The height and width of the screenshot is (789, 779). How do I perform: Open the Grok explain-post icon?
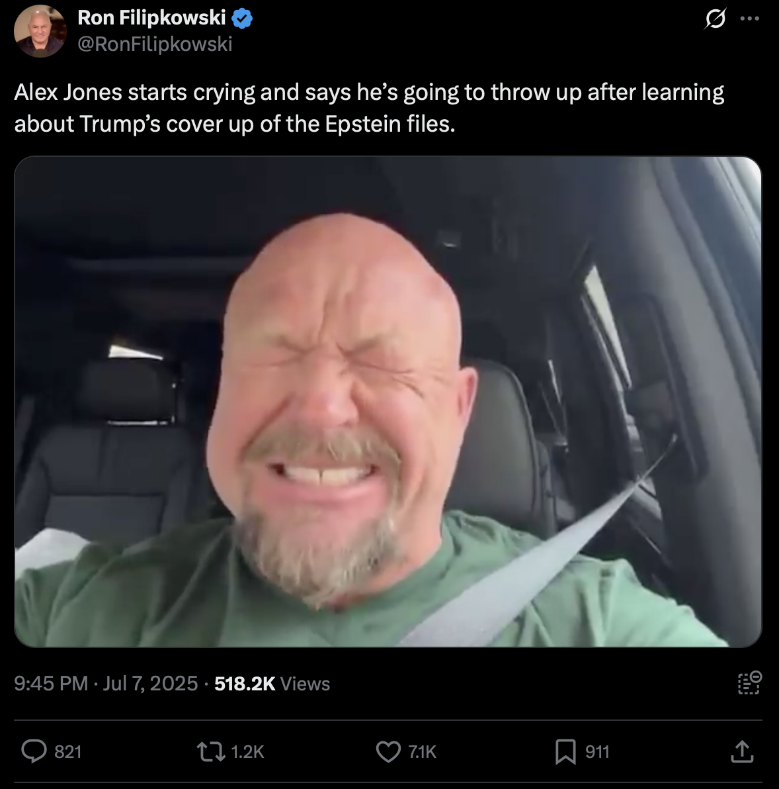coord(715,19)
